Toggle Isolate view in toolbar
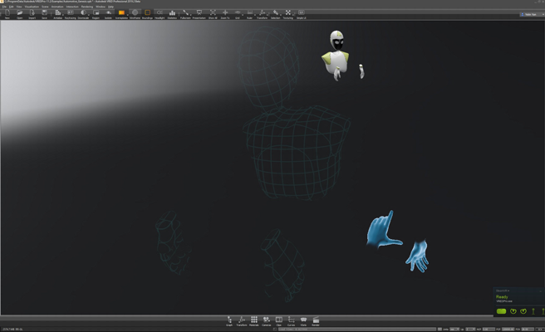 pyautogui.click(x=108, y=14)
